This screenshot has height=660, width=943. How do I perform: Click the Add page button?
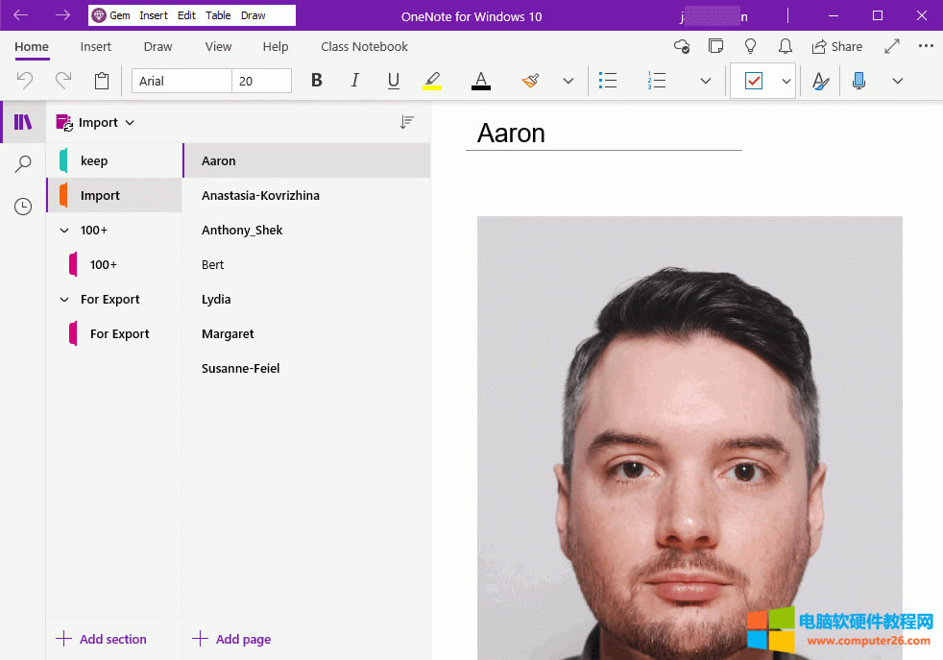coord(231,639)
